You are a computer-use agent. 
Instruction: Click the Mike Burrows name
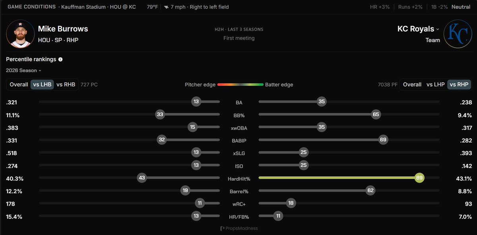[63, 29]
